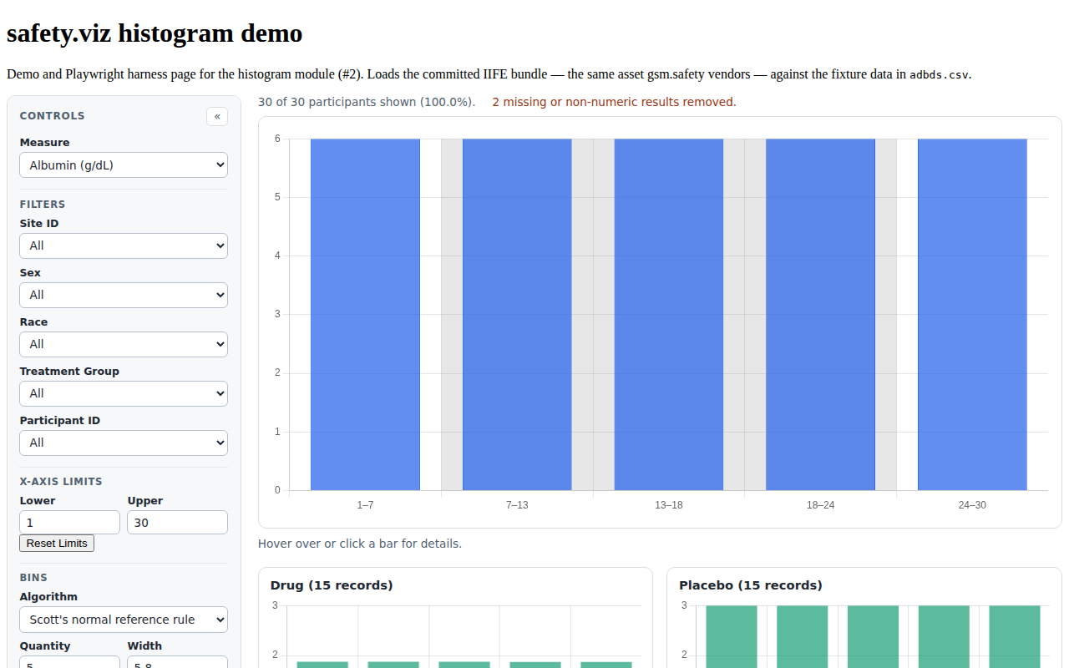The height and width of the screenshot is (668, 1069).
Task: Click the "18–24" x-axis tick label
Action: click(820, 505)
